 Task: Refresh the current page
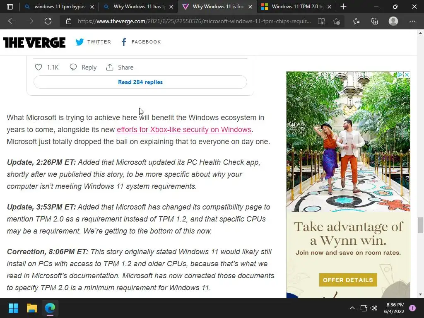click(x=48, y=21)
